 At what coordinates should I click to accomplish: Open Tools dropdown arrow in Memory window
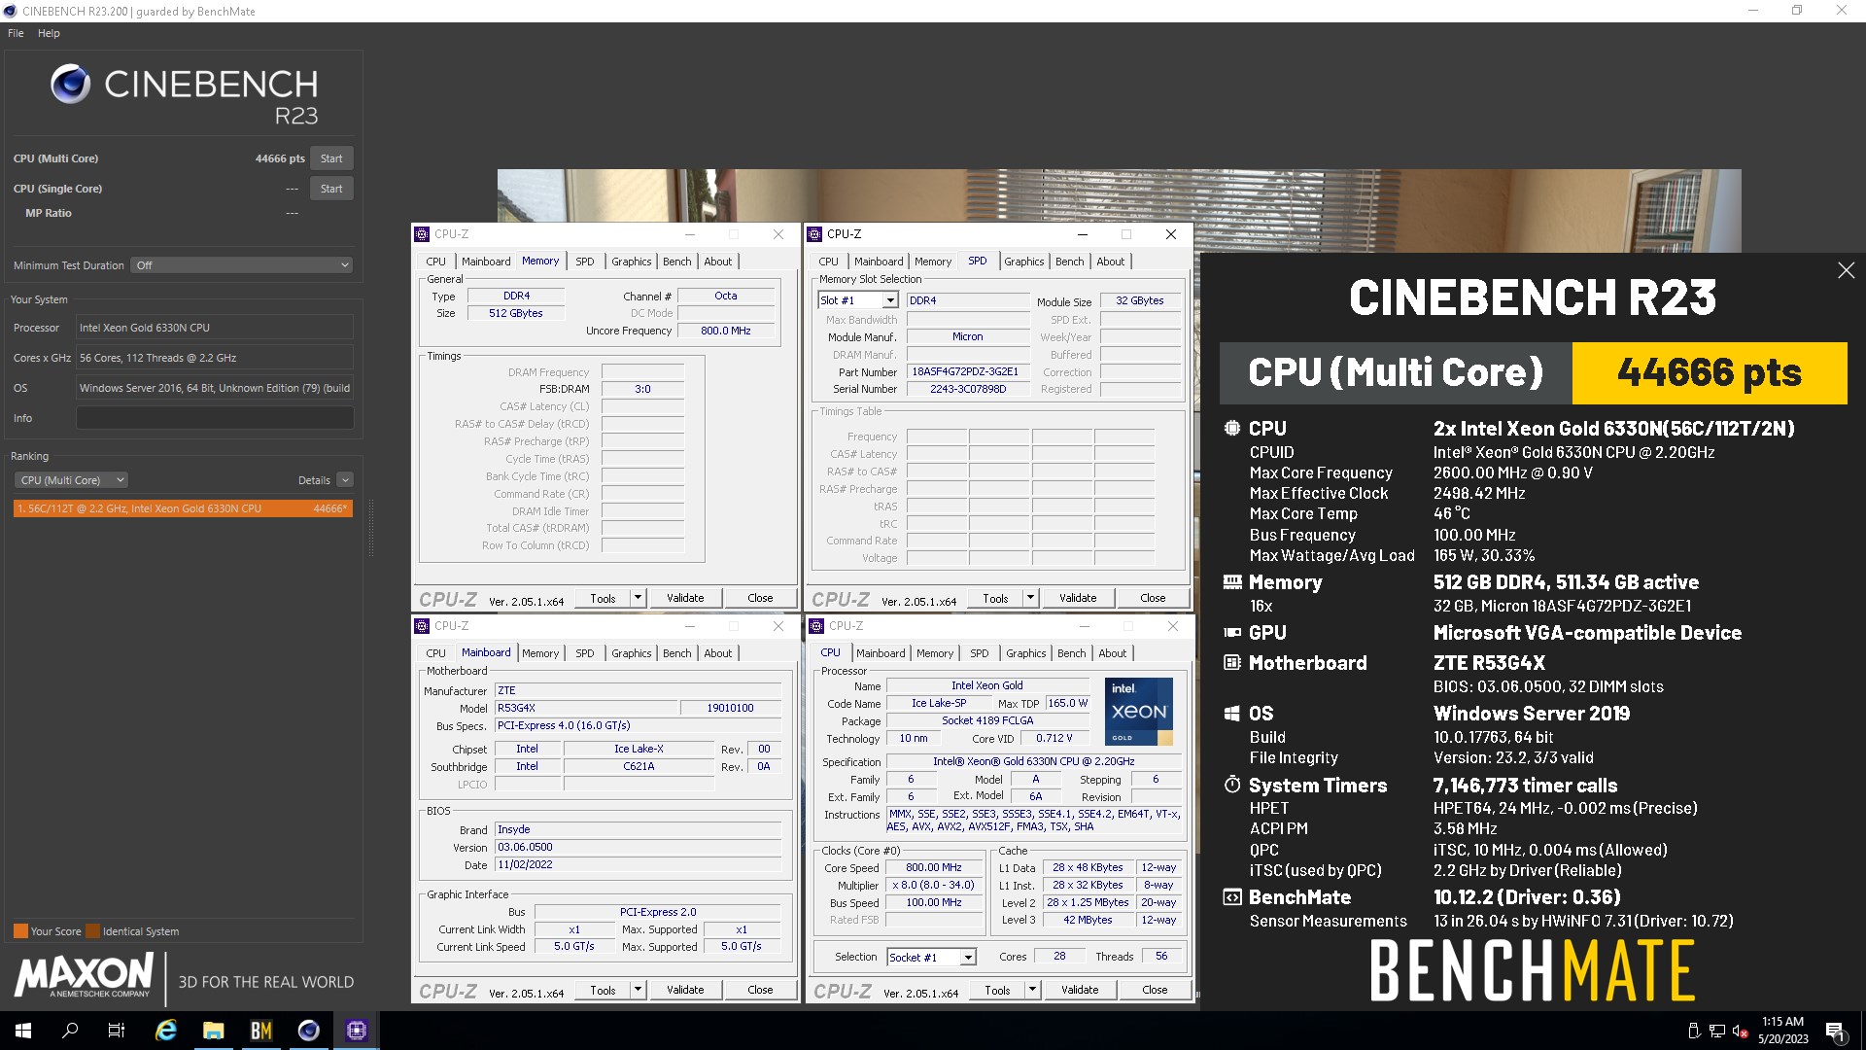coord(639,598)
